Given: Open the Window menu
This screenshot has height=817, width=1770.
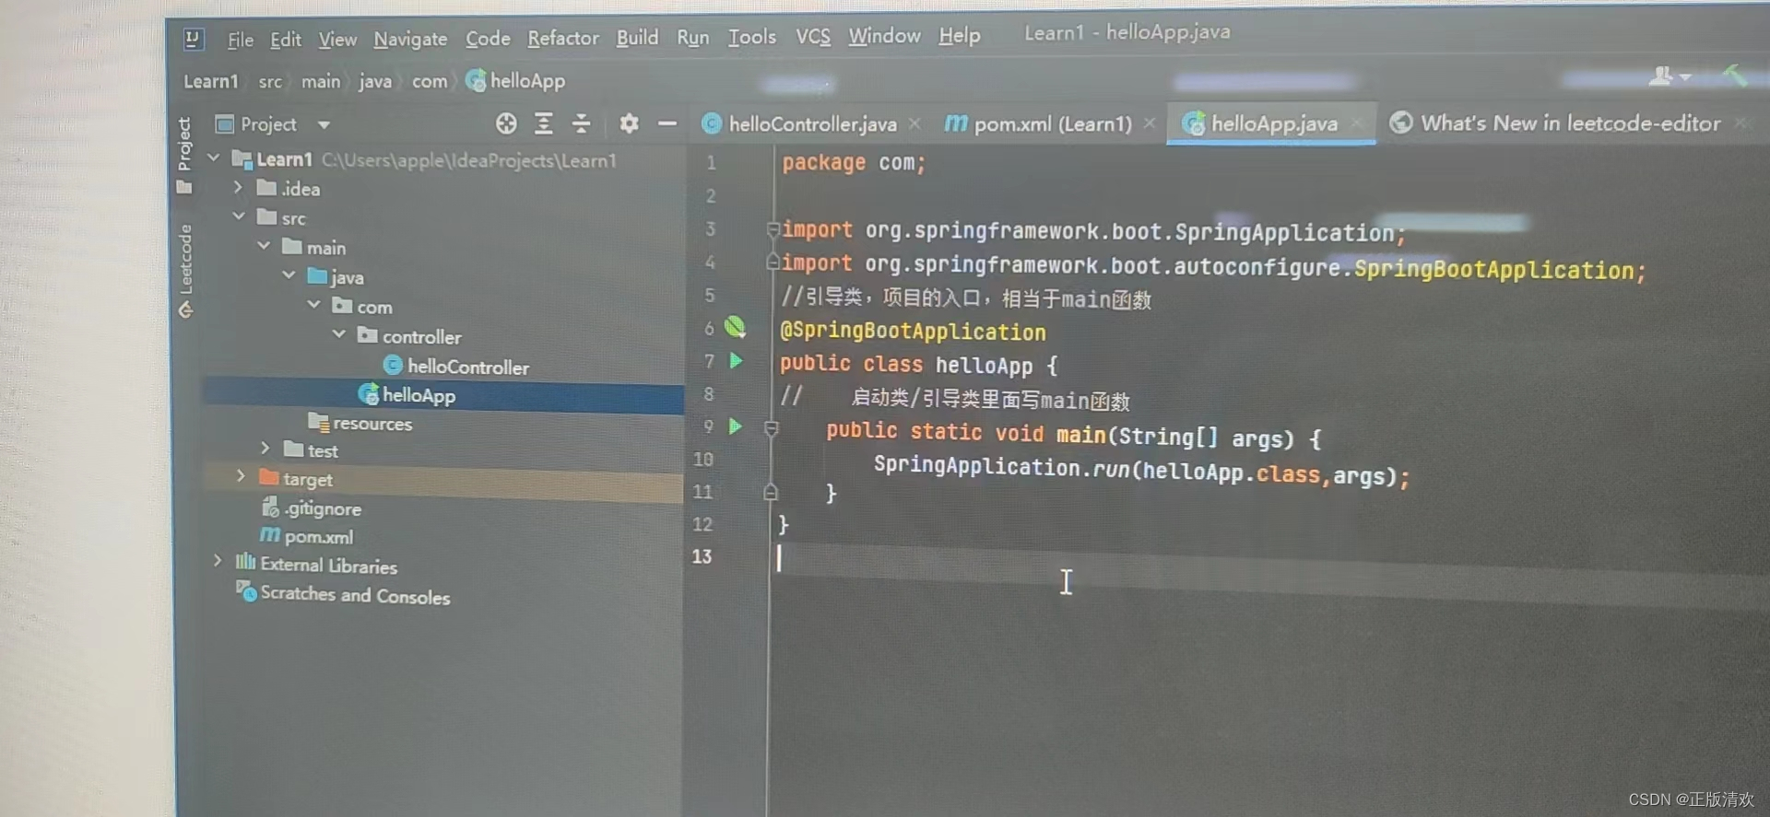Looking at the screenshot, I should point(884,35).
